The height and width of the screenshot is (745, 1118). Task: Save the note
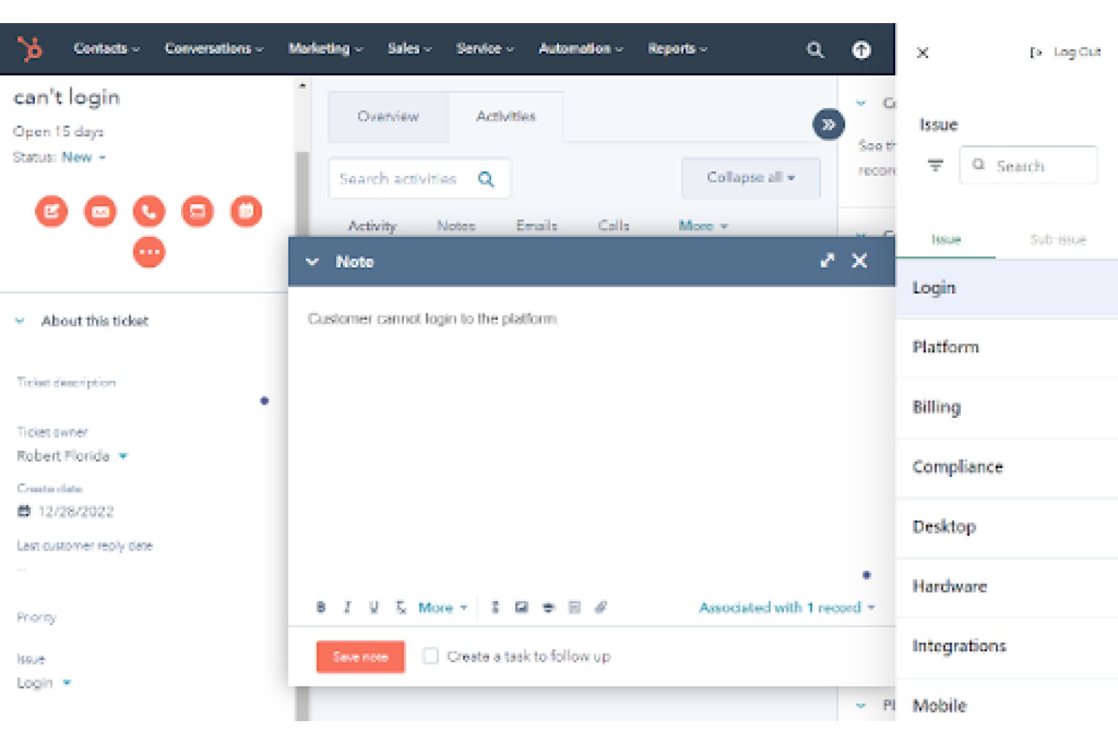coord(361,656)
